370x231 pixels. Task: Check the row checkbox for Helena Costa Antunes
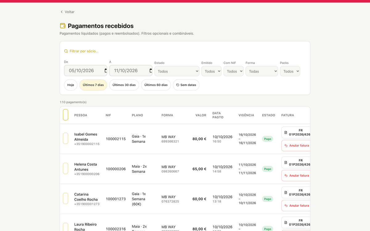[65, 168]
